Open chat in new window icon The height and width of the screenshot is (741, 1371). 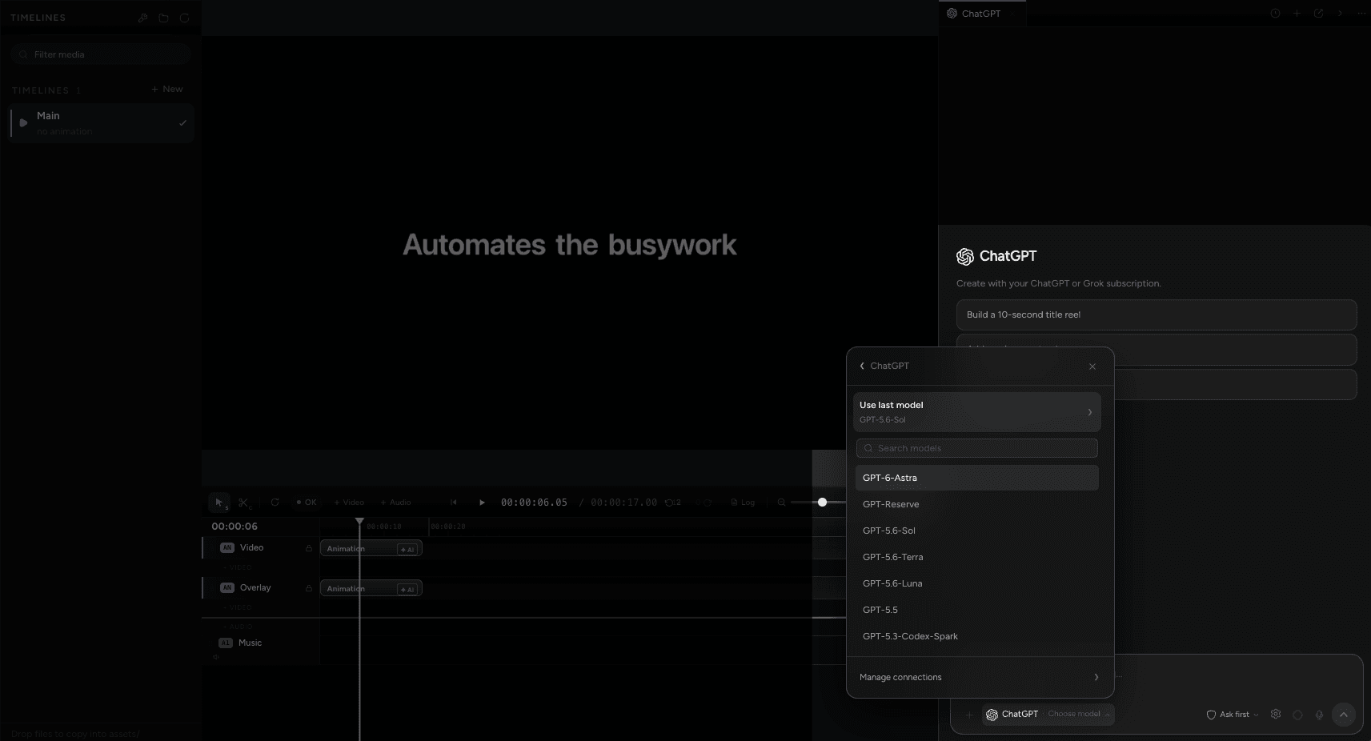(1318, 14)
